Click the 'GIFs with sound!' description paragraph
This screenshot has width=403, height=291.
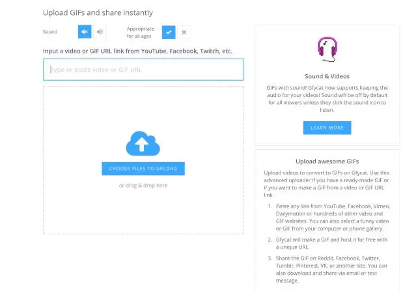coord(327,99)
